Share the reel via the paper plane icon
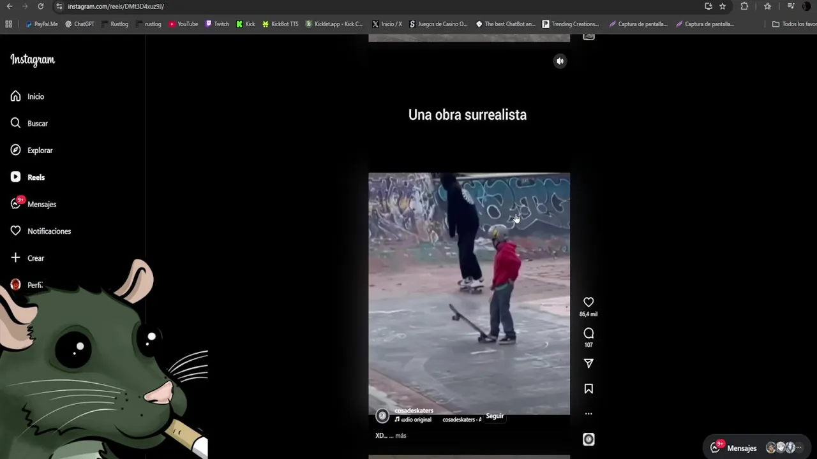817x459 pixels. click(x=588, y=363)
